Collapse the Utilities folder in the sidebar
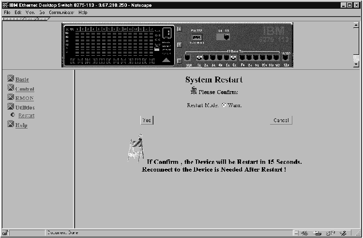 11,107
